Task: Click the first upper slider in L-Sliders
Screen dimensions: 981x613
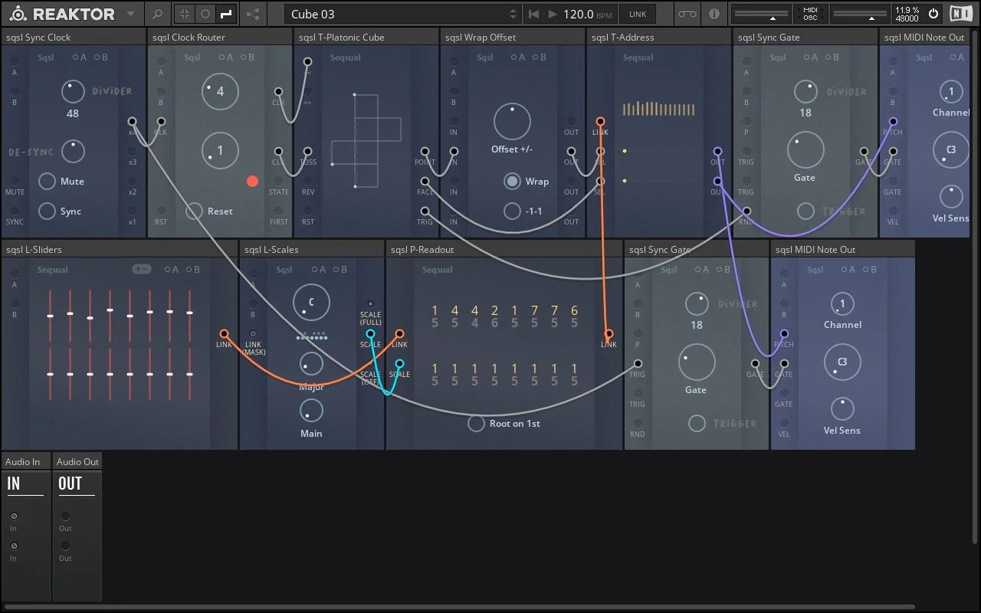Action: pos(50,316)
